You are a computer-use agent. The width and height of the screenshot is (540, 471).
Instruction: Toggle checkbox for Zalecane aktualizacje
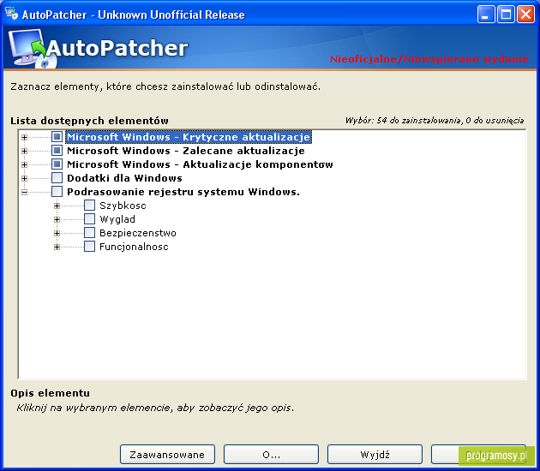tap(57, 151)
